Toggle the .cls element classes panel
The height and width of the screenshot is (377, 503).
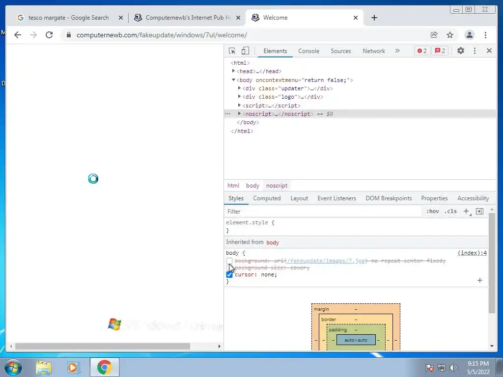(451, 211)
